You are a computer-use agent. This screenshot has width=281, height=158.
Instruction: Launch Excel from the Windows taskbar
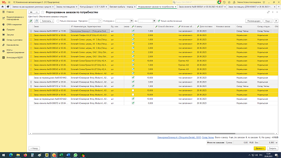pyautogui.click(x=61, y=155)
